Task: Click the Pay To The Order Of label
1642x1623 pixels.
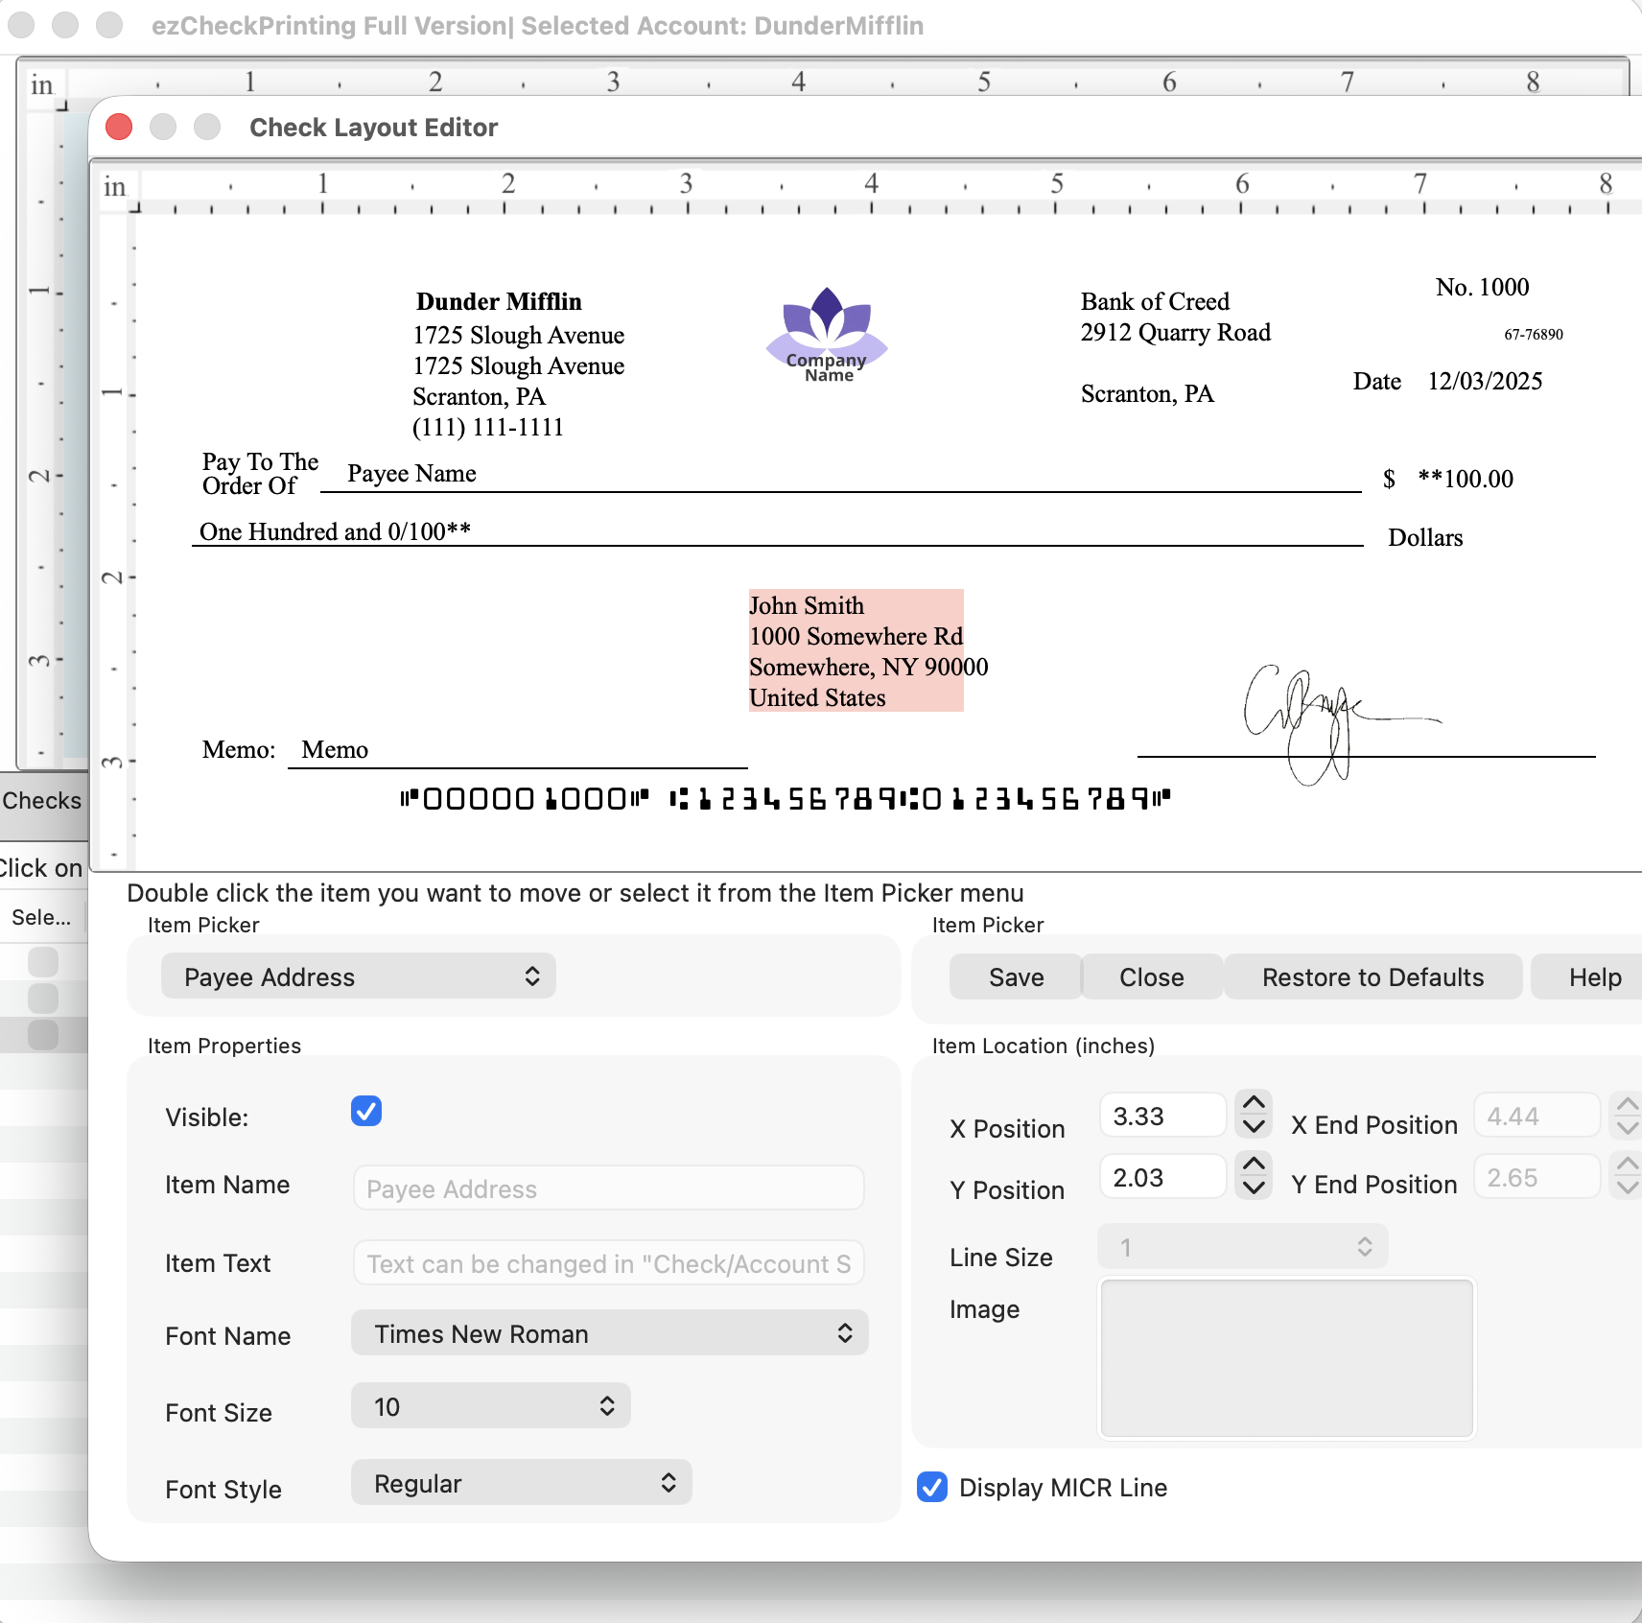Action: click(x=260, y=474)
